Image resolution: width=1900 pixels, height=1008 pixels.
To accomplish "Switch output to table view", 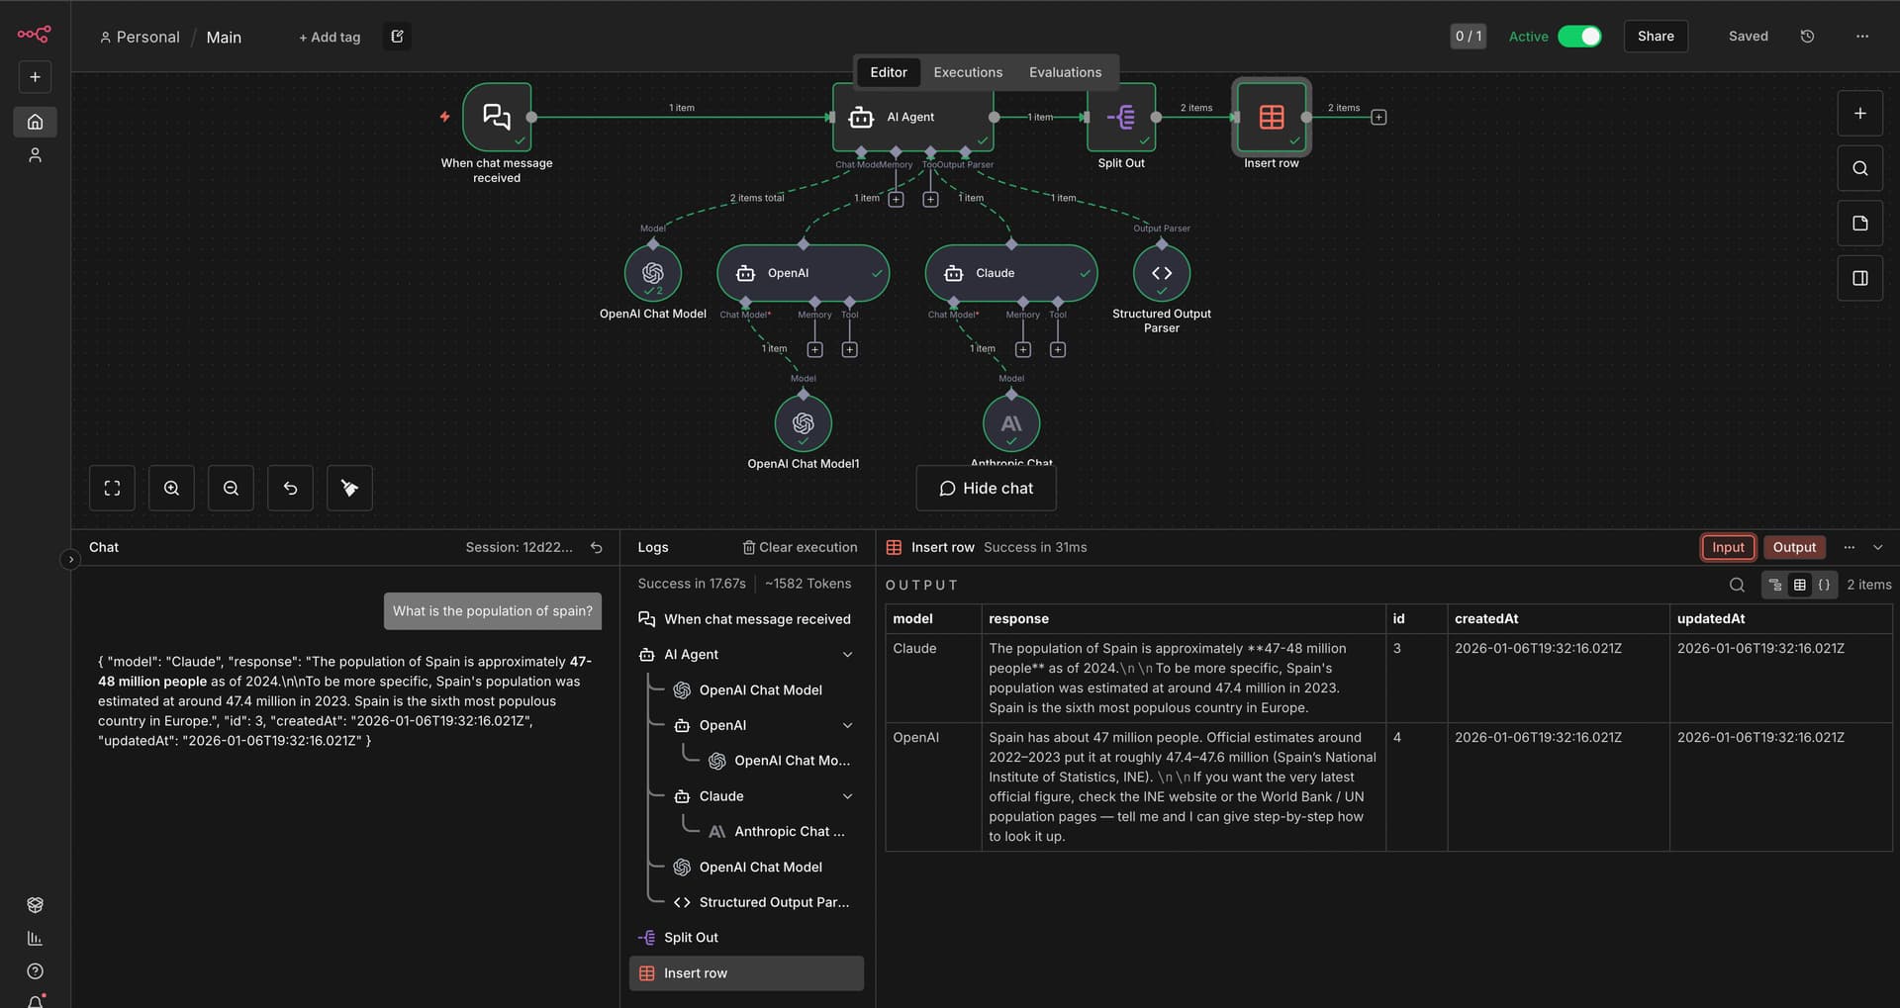I will (1800, 585).
